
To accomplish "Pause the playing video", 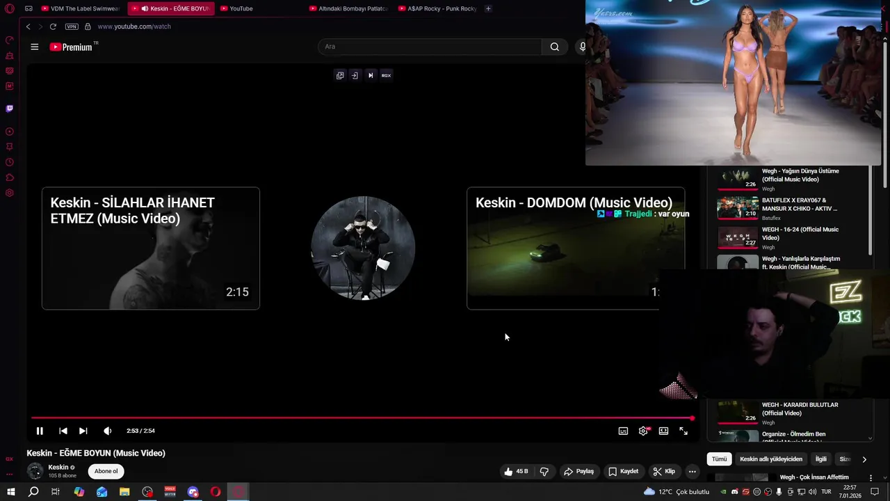I will click(40, 431).
